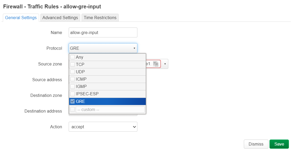Click the IPSEC-ESP option label
Viewport: 291px width, 150px height.
click(87, 94)
